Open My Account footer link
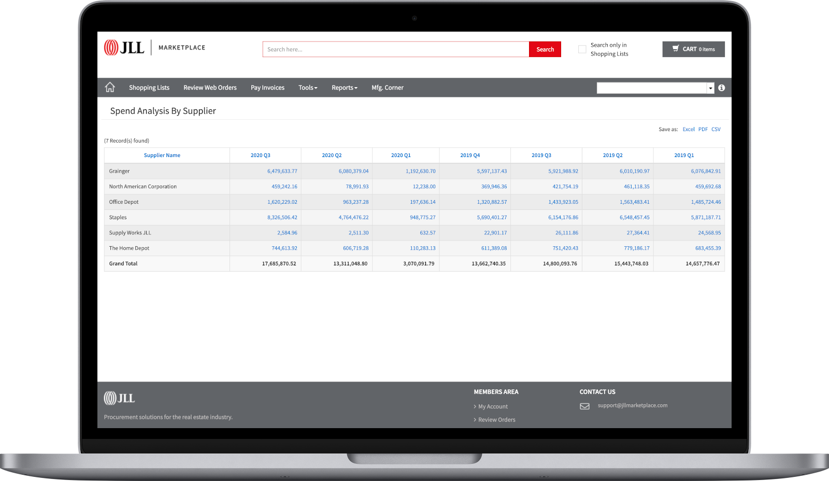829x481 pixels. click(493, 407)
